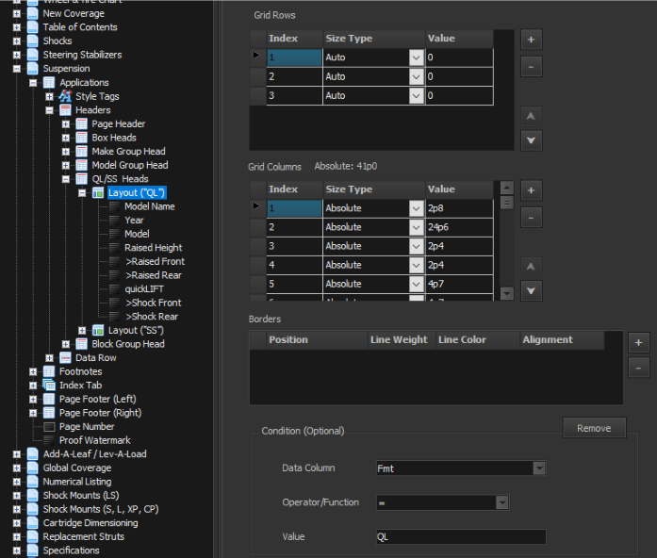Expand the Layout ("SS") node
Screen dimensions: 657x558
(x=82, y=331)
